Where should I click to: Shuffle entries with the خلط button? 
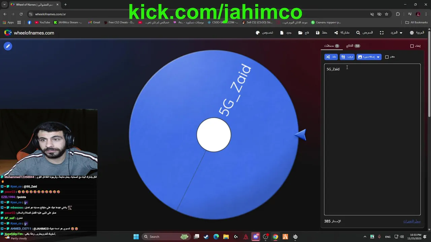[331, 57]
